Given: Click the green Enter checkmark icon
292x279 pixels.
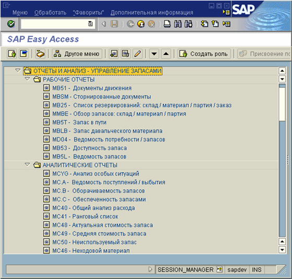Looking at the screenshot, I should [x=11, y=24].
